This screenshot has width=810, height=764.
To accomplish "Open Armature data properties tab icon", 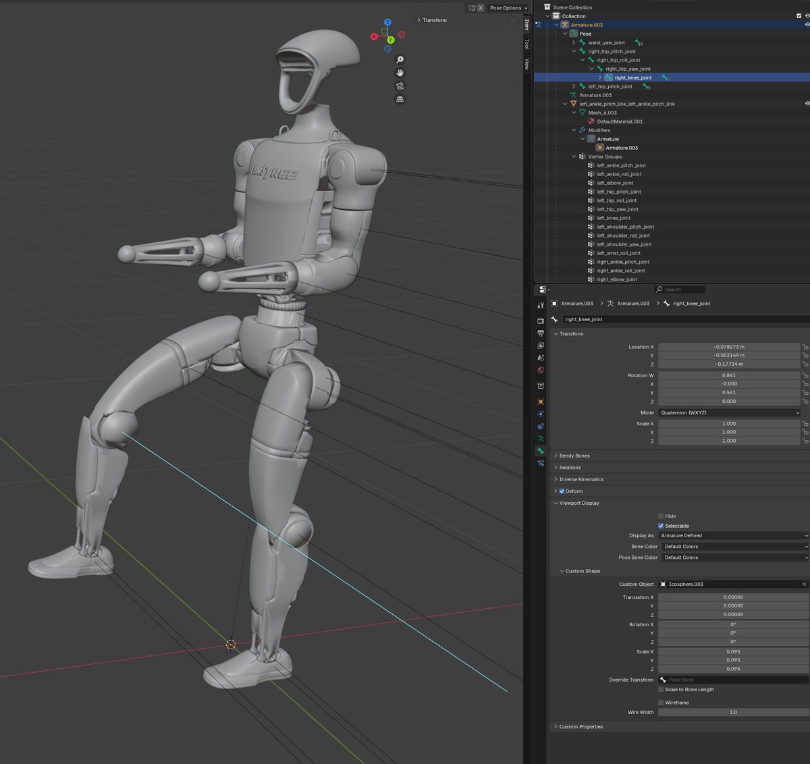I will tap(541, 439).
